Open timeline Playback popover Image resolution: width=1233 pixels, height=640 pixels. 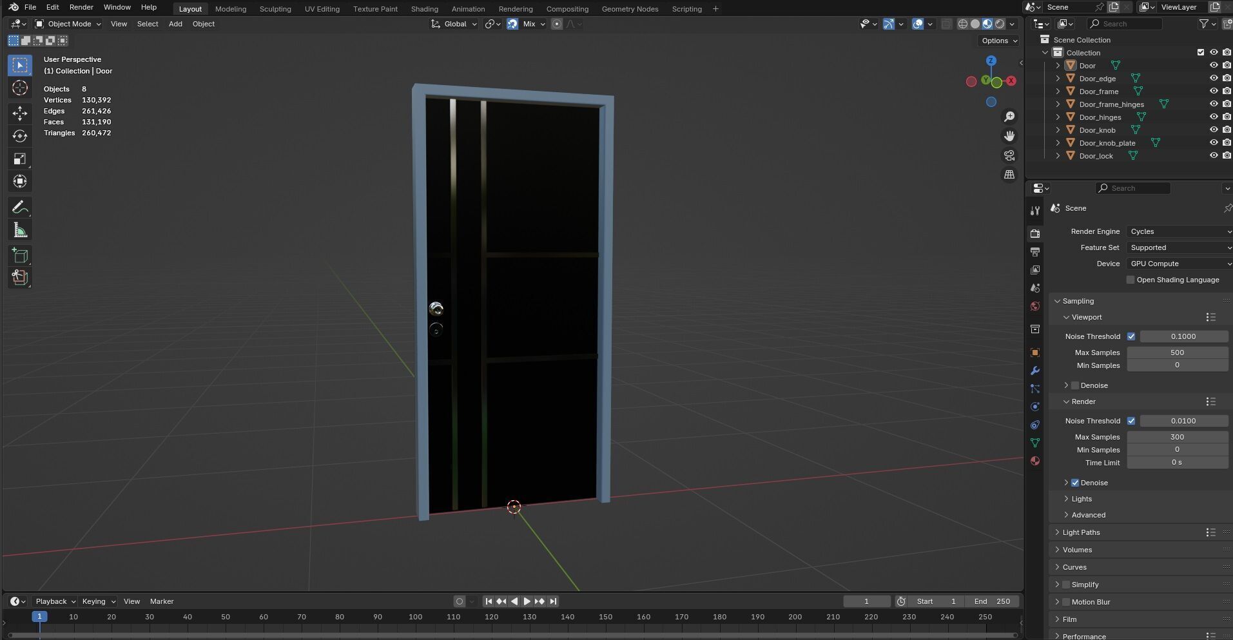coord(55,601)
